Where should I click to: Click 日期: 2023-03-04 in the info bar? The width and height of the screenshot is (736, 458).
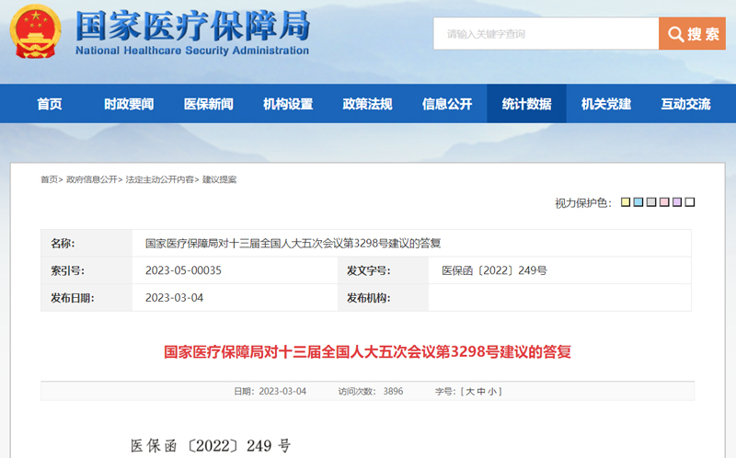coord(270,392)
